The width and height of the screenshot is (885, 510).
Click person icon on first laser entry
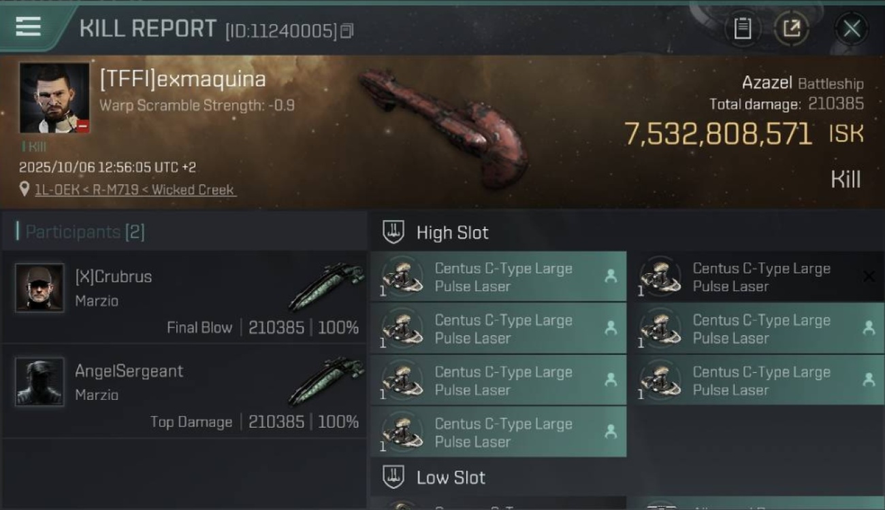tap(611, 276)
